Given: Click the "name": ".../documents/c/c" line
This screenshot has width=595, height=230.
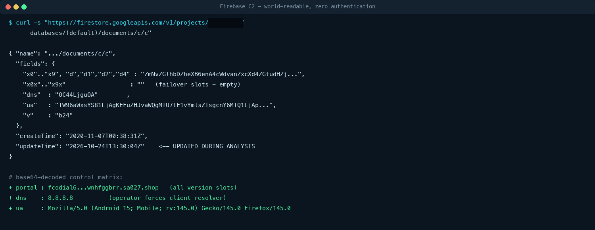Looking at the screenshot, I should (x=62, y=54).
